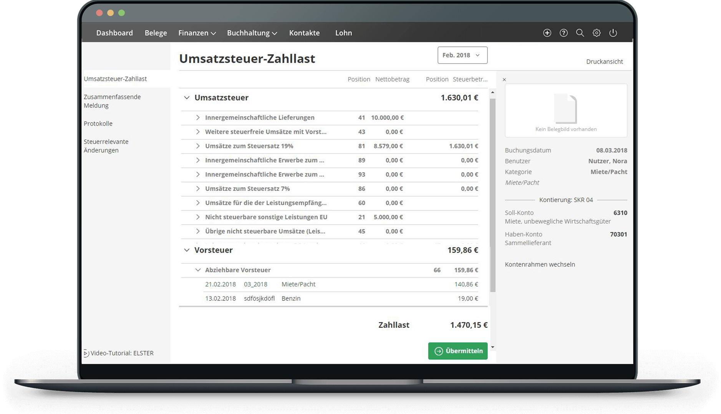Click the Vorsteuer total 159,86 €
This screenshot has width=721, height=414.
462,250
